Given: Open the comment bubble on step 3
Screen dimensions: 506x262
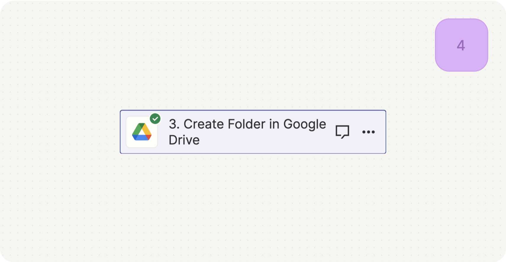Looking at the screenshot, I should click(x=342, y=132).
